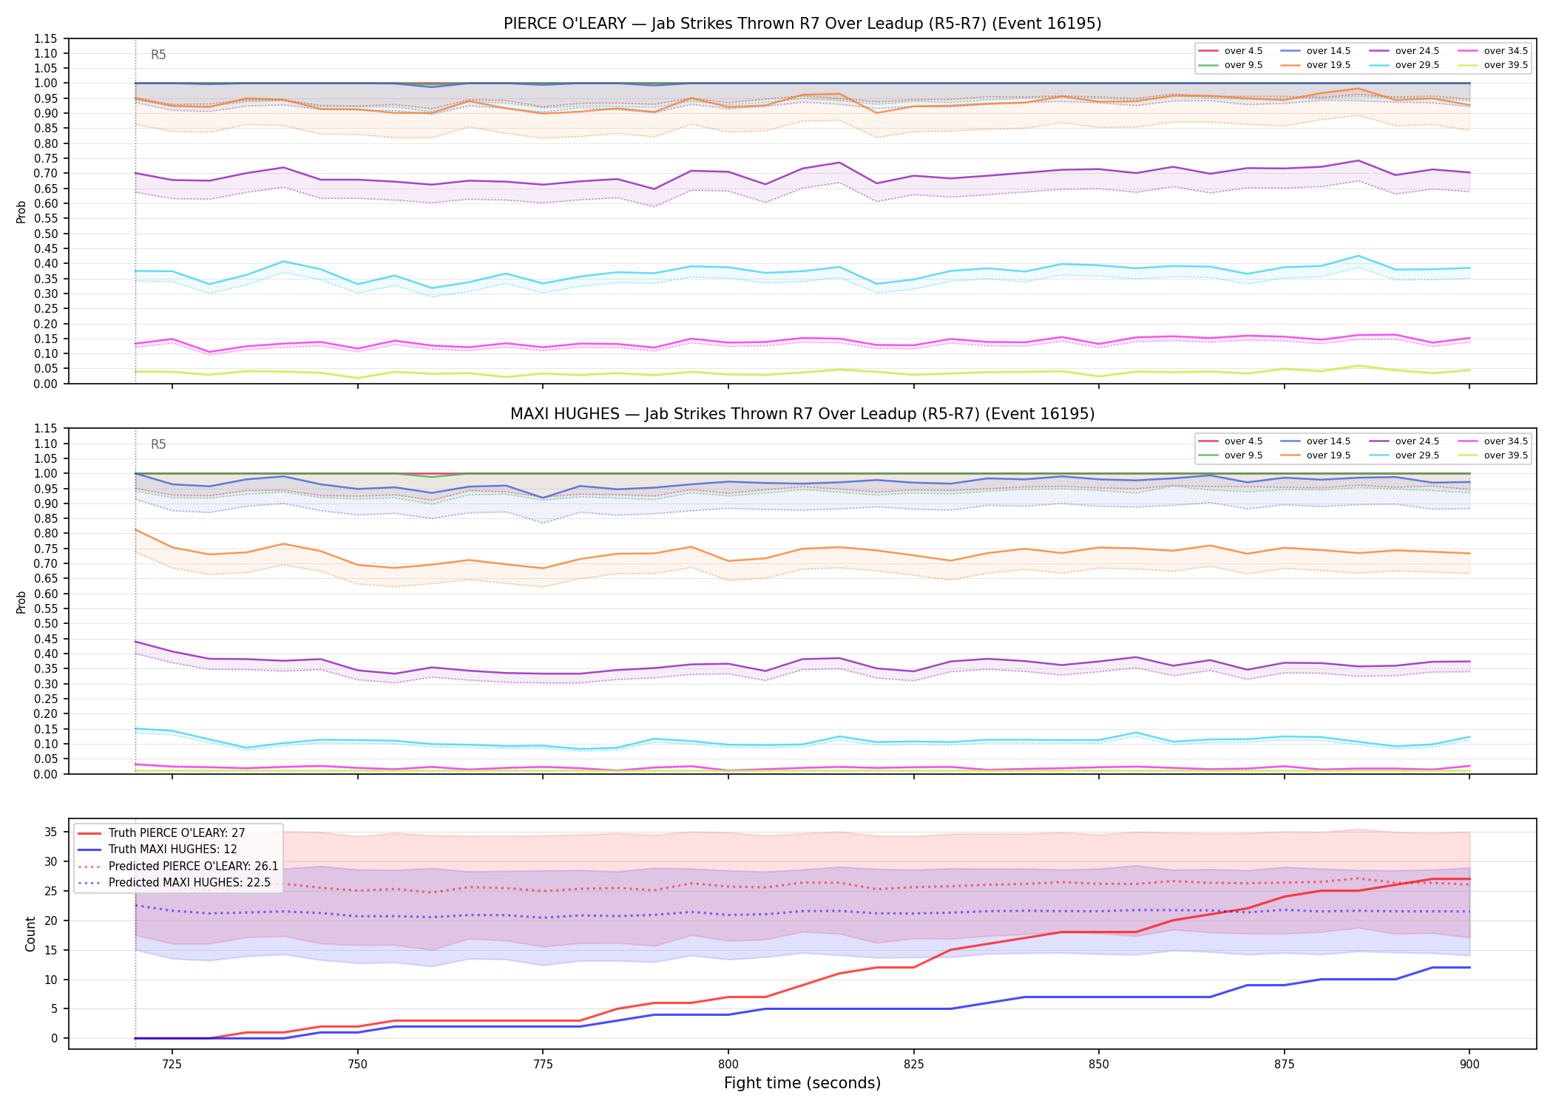This screenshot has width=1553, height=1109.
Task: Click the 0.00 tick on Hughes Prob axis
Action: [46, 774]
